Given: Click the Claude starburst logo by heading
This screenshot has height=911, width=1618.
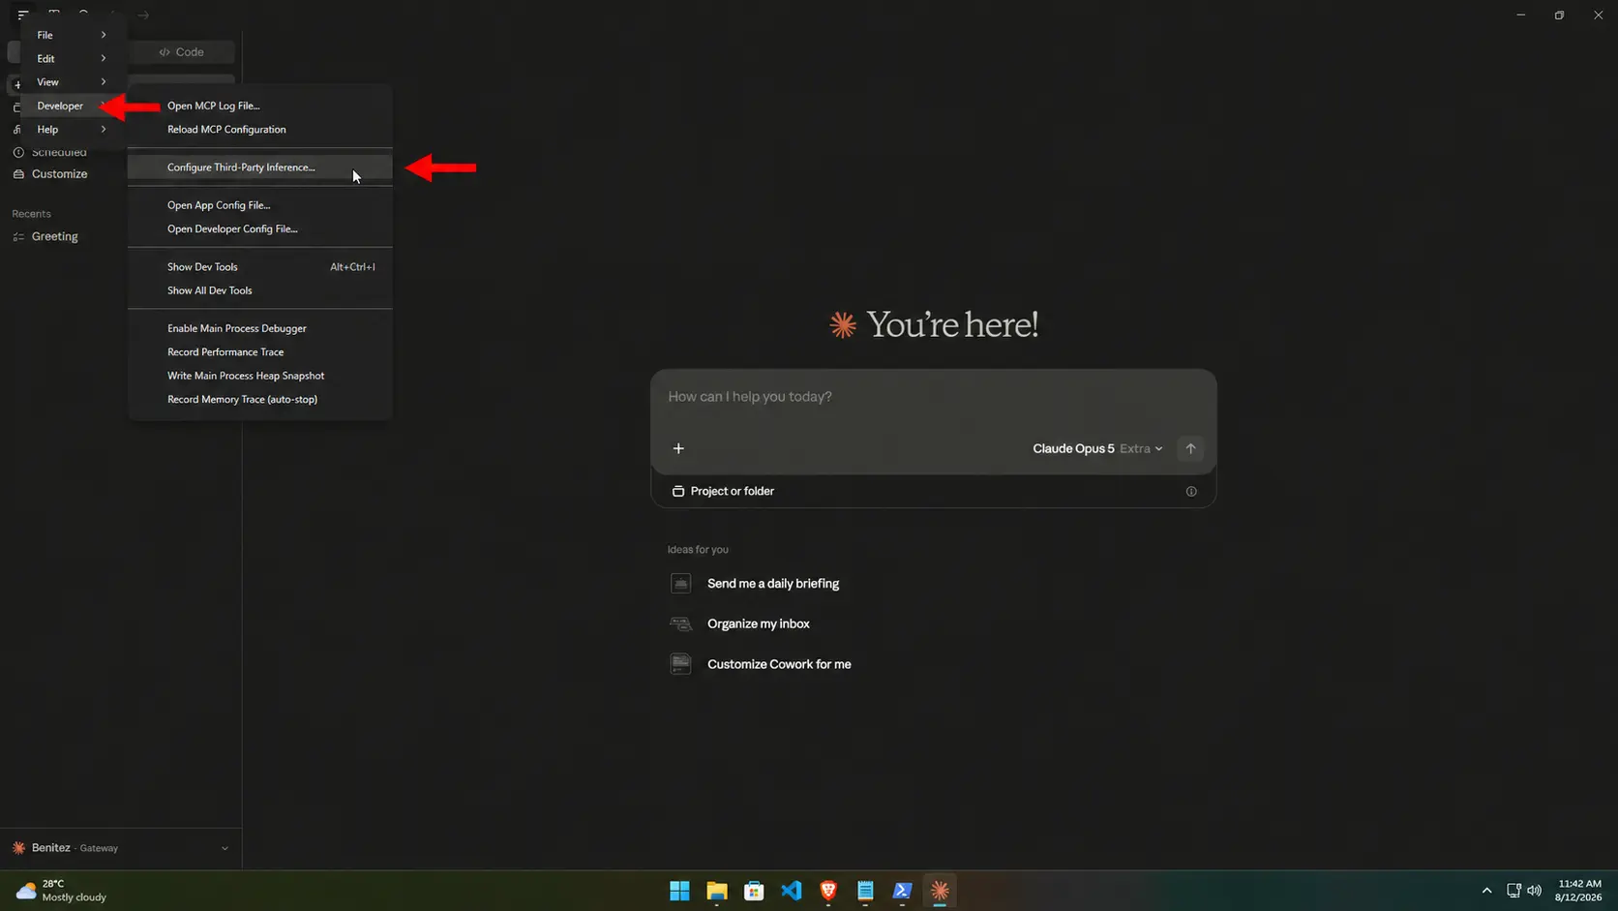Looking at the screenshot, I should click(x=843, y=324).
